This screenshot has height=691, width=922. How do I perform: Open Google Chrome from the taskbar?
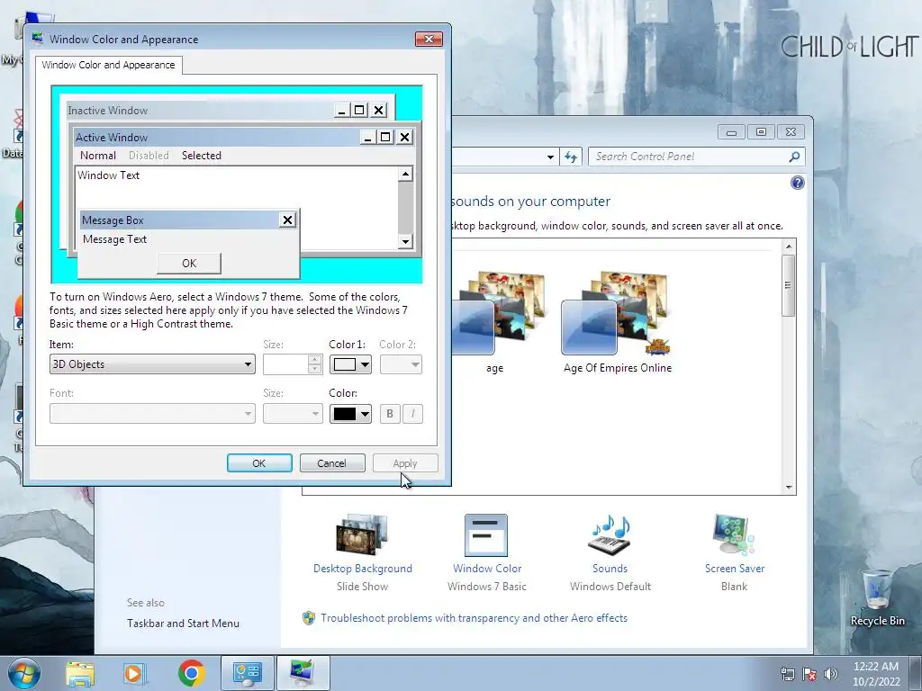191,674
